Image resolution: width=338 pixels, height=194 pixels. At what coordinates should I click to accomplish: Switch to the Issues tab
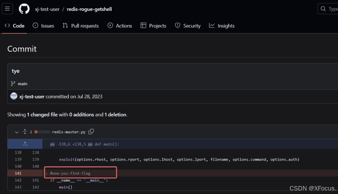[x=43, y=26]
